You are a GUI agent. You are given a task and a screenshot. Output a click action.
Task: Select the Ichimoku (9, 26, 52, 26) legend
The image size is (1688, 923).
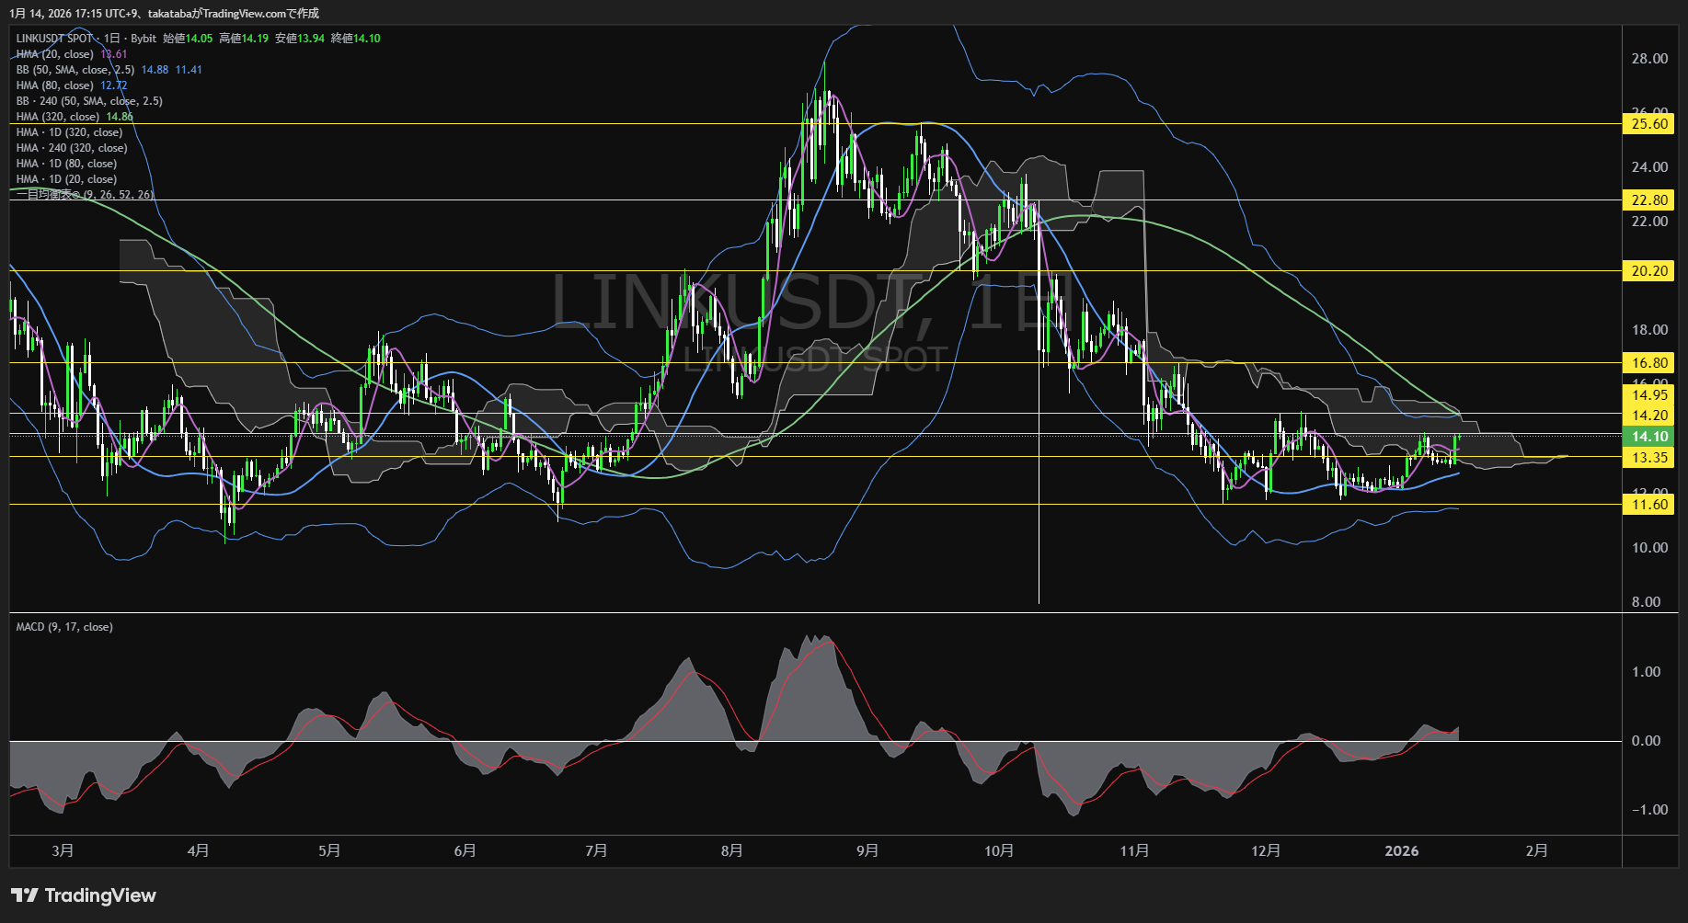pyautogui.click(x=85, y=195)
